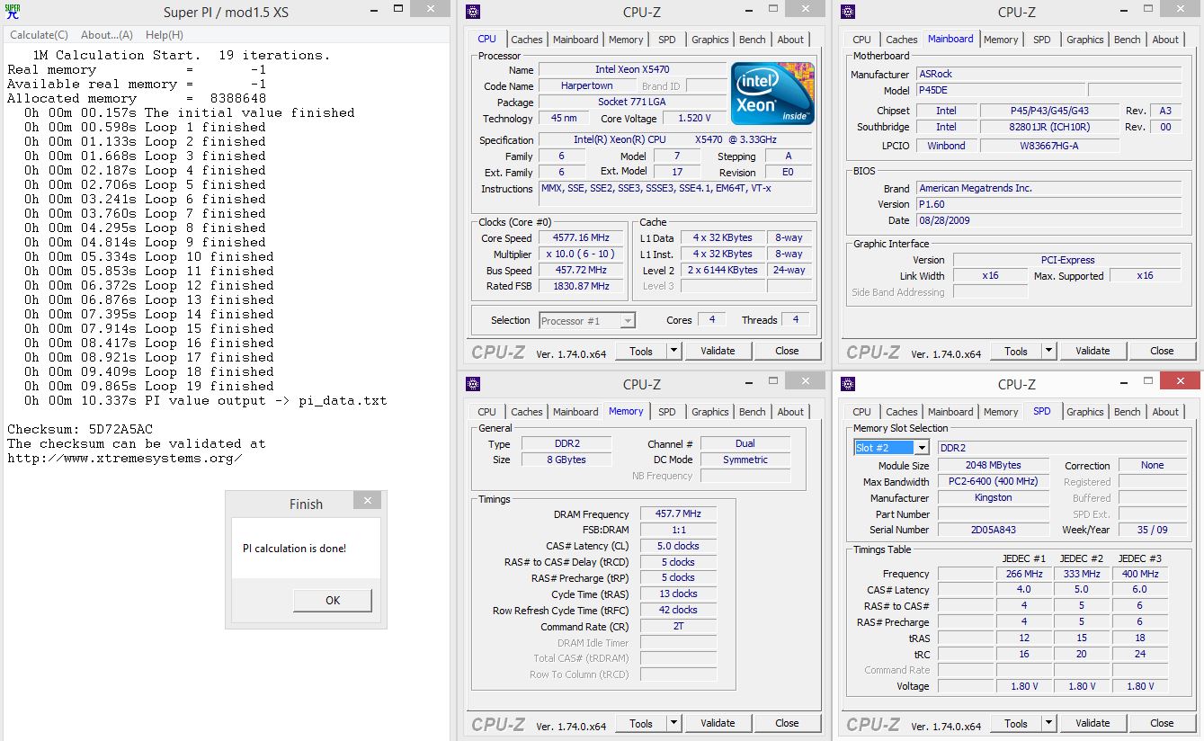Click the Checksum: 5D72A5AC line
Screen dimensions: 1204x741
click(80, 429)
